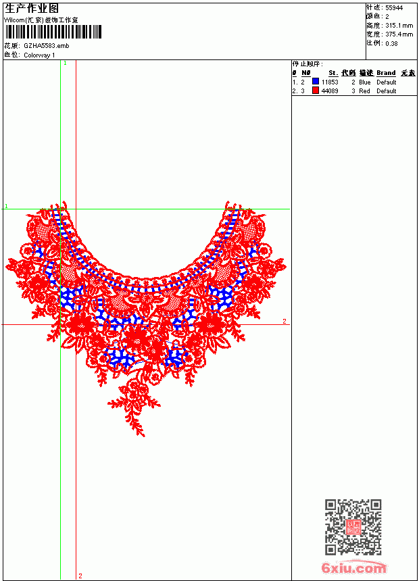Select the Blue thread row stitch count 11853
This screenshot has height=581, width=419.
pos(330,82)
